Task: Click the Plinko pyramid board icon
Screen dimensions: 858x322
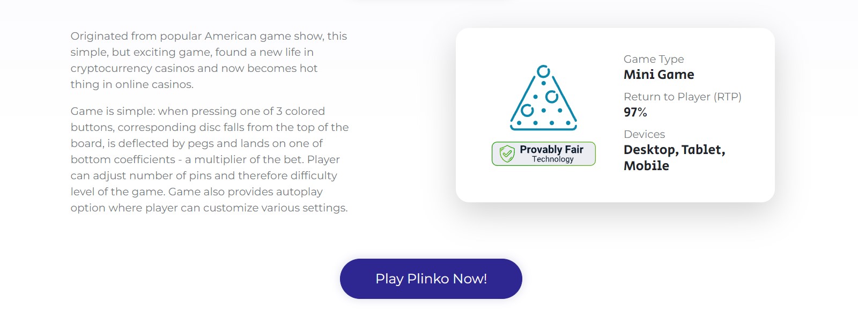Action: coord(544,98)
